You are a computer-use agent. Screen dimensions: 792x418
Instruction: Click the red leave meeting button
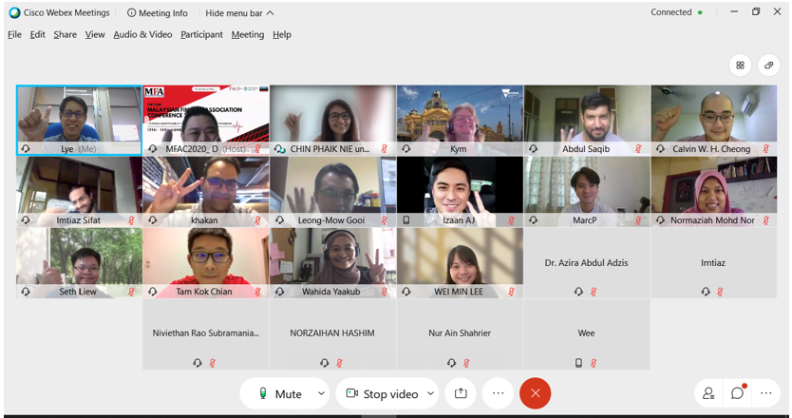pyautogui.click(x=535, y=393)
